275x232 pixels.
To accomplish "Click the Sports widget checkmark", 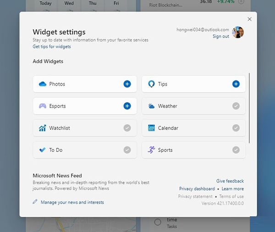I will click(x=236, y=150).
